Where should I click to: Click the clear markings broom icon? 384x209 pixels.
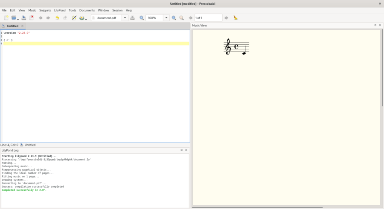(x=236, y=18)
